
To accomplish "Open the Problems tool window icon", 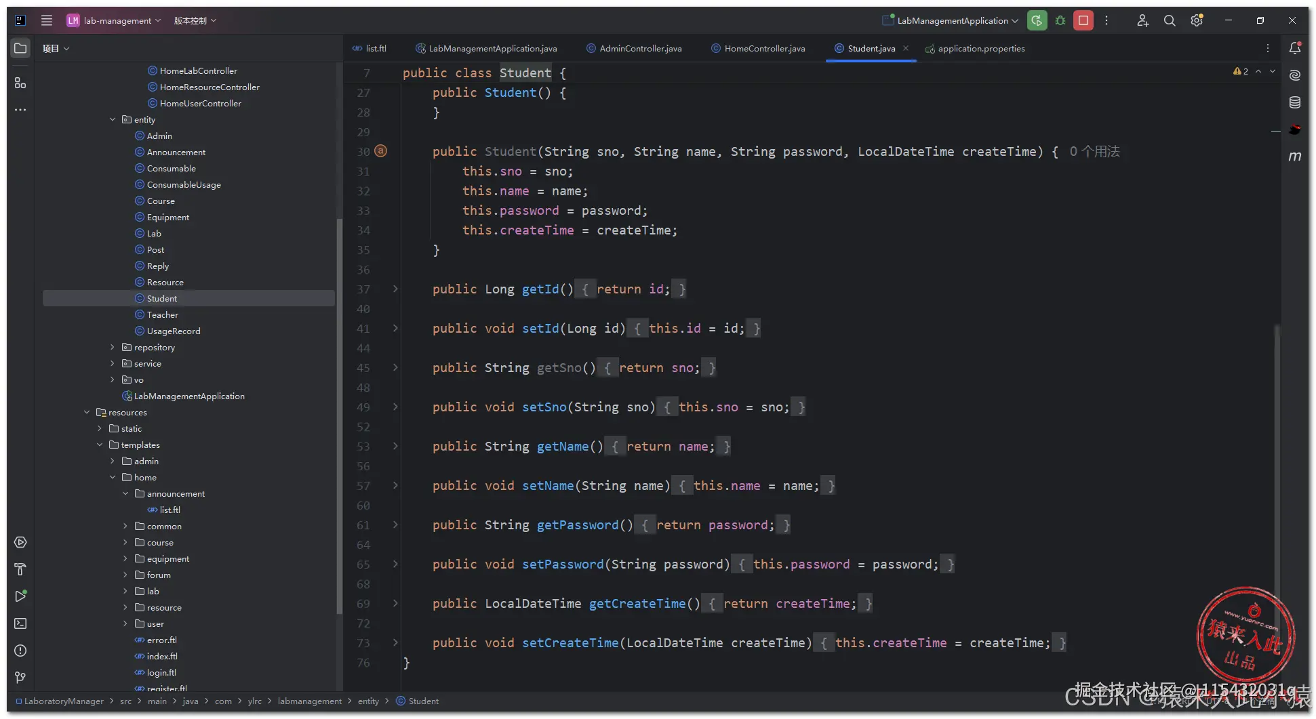I will (20, 651).
